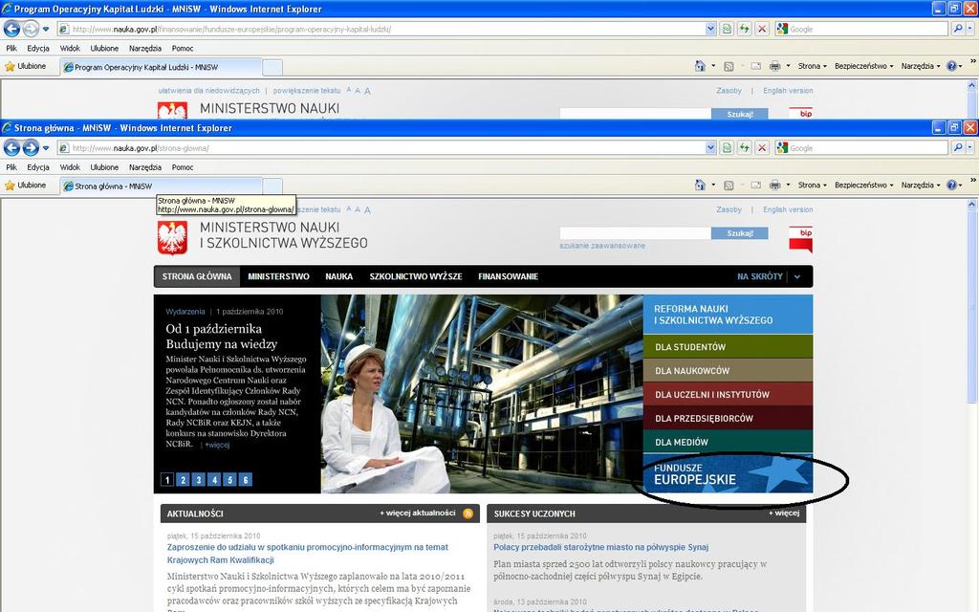The width and height of the screenshot is (979, 612).
Task: Click Back arrow in Program Operacyjny window
Action: (11, 29)
